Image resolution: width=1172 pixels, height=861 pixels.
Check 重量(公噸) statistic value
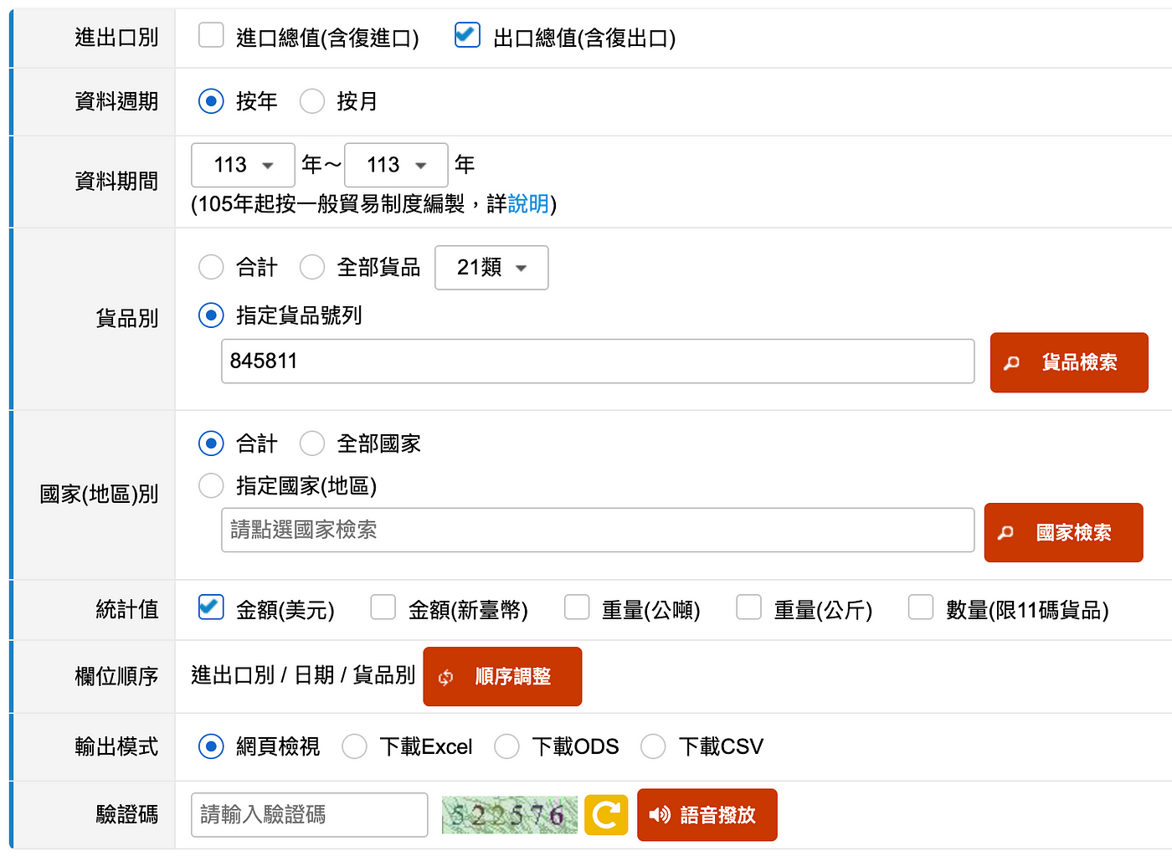tap(578, 608)
